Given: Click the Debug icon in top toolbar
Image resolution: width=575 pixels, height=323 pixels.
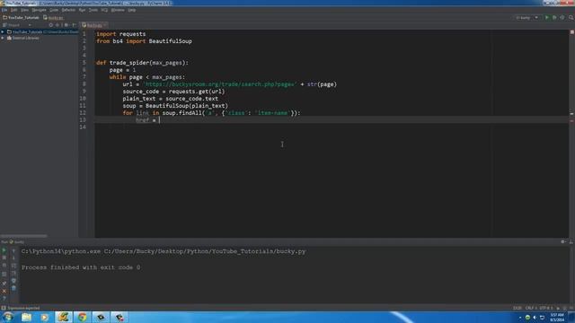Looking at the screenshot, I should tap(554, 18).
